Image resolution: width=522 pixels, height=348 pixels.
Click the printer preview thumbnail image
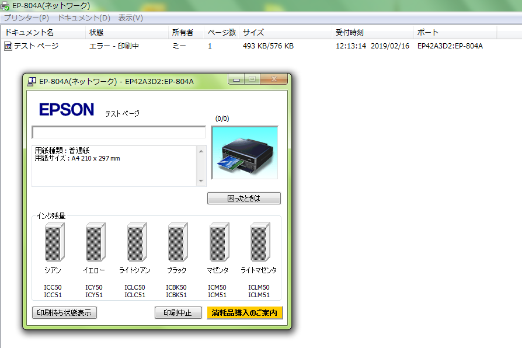(x=244, y=154)
